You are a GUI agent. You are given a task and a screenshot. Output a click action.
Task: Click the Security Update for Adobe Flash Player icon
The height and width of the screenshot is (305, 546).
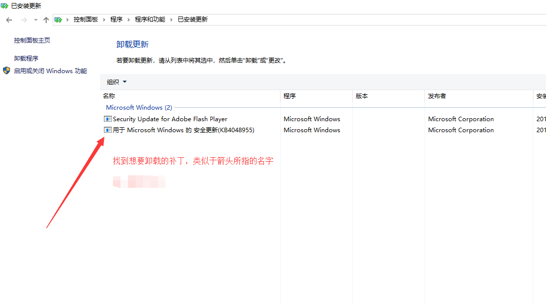click(x=107, y=119)
